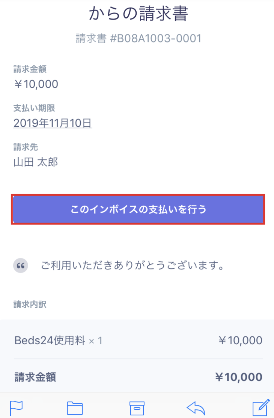The width and height of the screenshot is (274, 418).
Task: Compose a new message
Action: click(261, 407)
